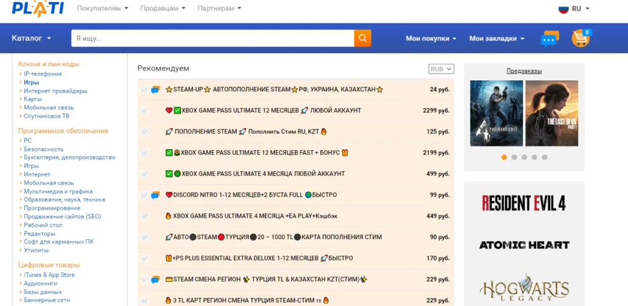Click the Ключи и пин-коды heading
Screen dimensions: 628x306
48,64
